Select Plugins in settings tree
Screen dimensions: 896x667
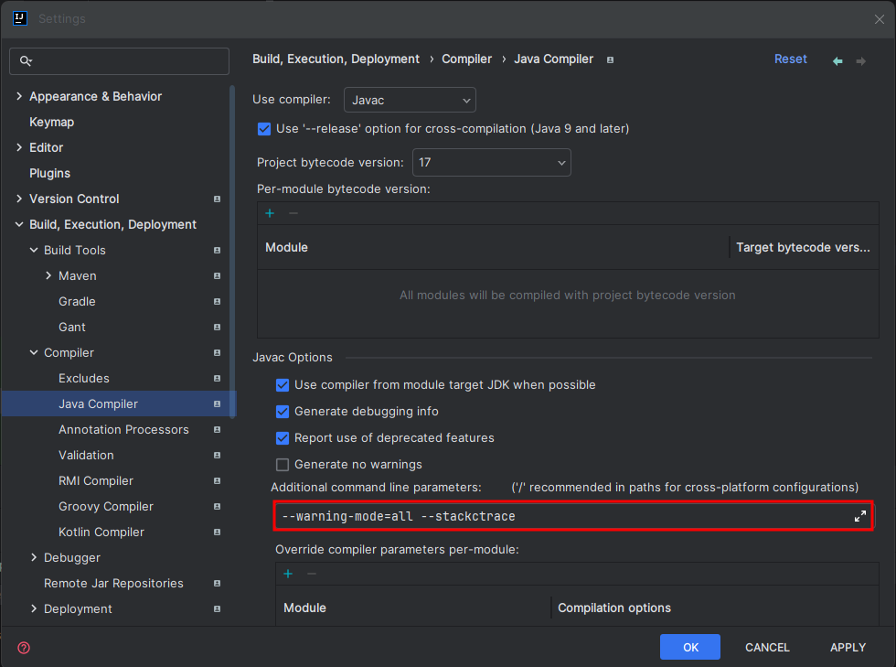tap(49, 173)
